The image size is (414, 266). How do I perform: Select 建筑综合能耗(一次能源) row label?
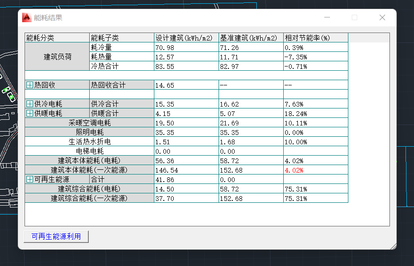tap(89, 198)
